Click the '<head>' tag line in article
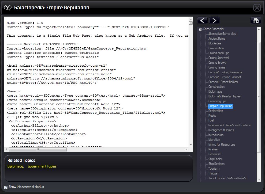The height and width of the screenshot is (194, 265). click(13, 91)
